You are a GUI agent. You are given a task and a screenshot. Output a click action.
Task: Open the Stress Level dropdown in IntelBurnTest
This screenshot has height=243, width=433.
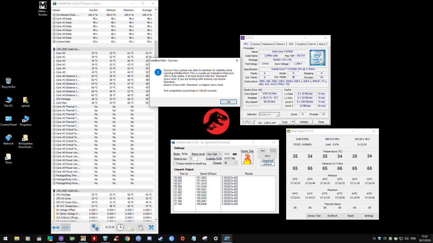pyautogui.click(x=214, y=154)
